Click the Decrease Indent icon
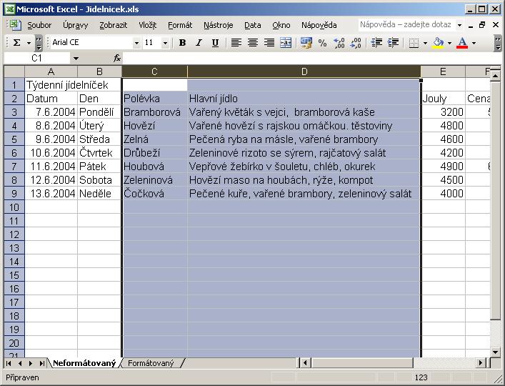 click(x=376, y=42)
